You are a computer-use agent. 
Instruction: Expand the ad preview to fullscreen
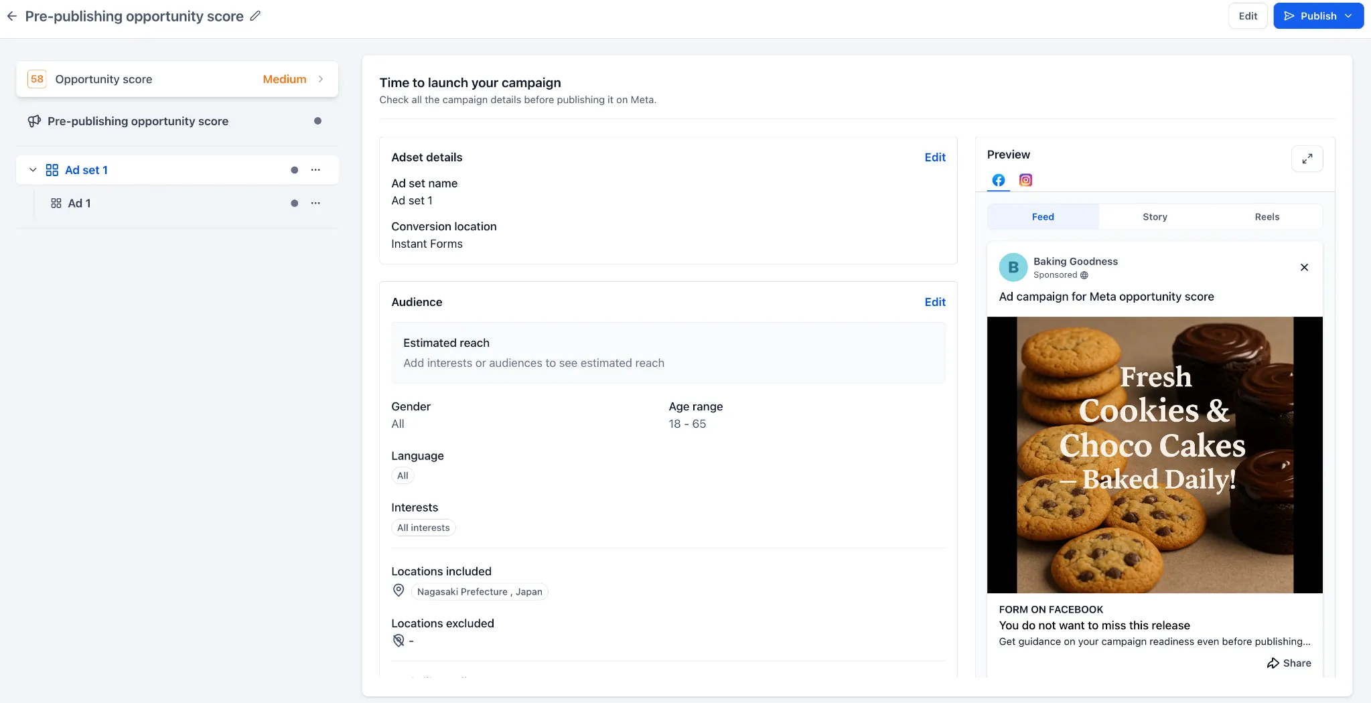point(1307,159)
